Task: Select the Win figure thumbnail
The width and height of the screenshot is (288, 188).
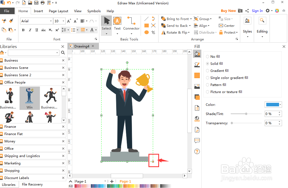Action: click(30, 98)
